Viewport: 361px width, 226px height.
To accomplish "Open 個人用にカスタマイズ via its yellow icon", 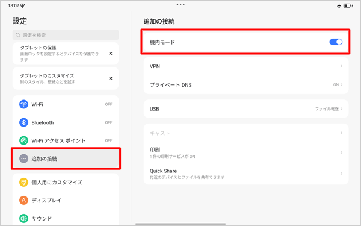I will (23, 183).
